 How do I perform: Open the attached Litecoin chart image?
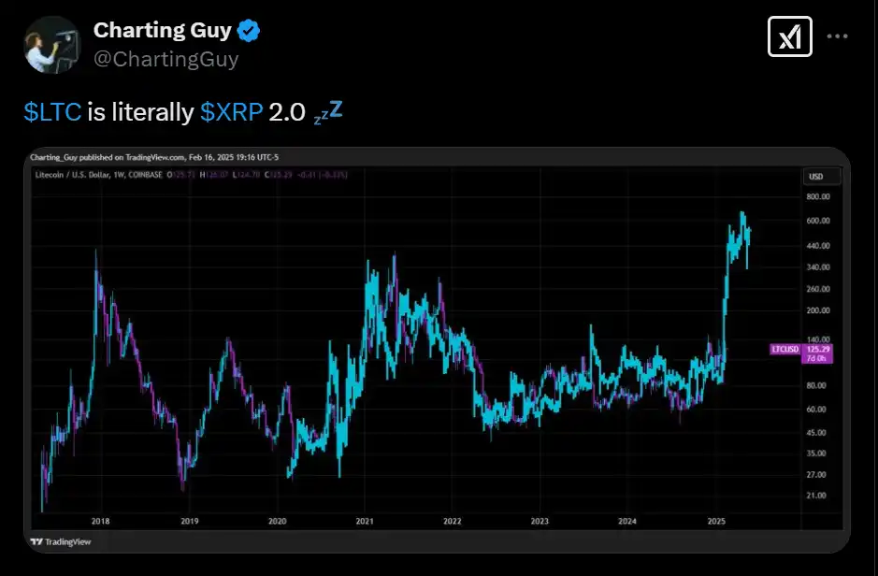click(421, 355)
